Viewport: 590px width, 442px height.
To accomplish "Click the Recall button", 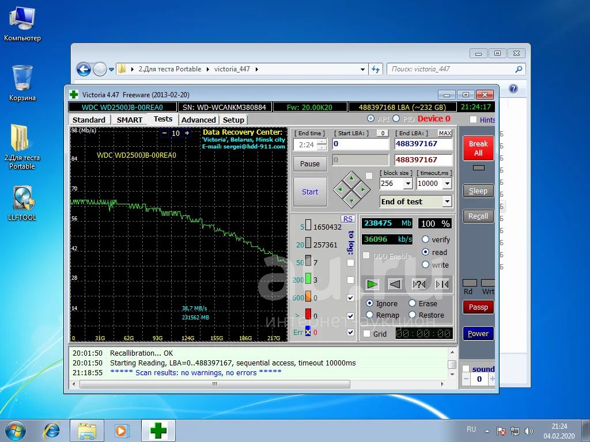I will click(x=478, y=216).
